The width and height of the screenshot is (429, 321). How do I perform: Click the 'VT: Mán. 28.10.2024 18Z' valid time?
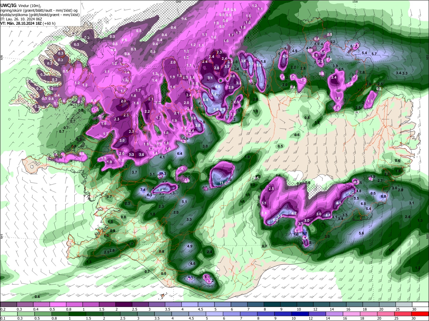21,23
